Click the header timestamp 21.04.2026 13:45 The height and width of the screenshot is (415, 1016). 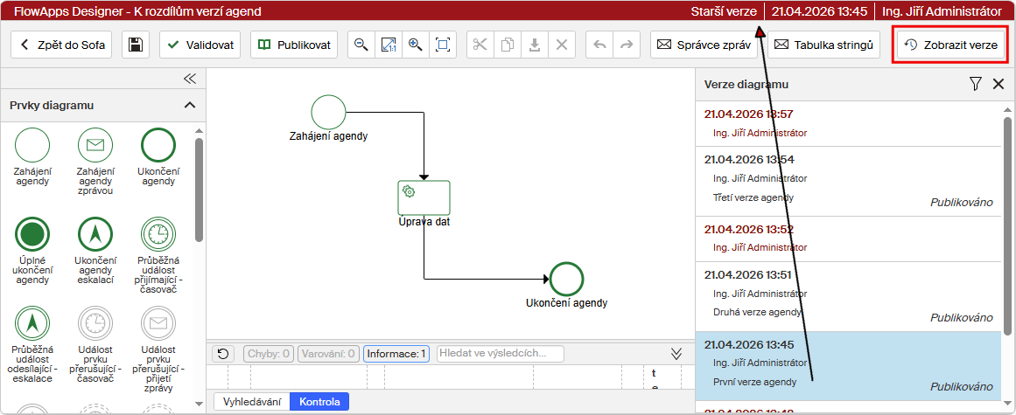[820, 11]
